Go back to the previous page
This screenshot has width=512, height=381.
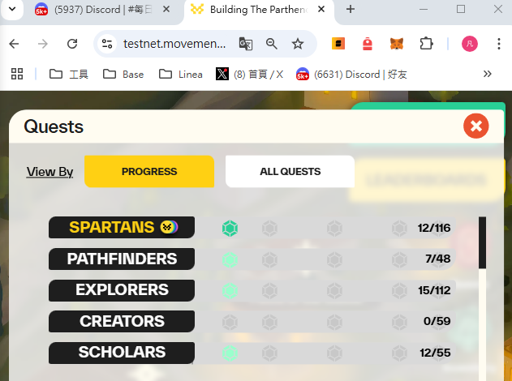(x=14, y=44)
